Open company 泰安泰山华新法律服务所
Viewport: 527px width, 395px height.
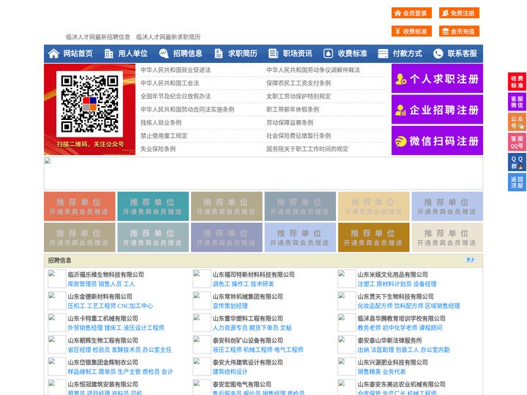(389, 340)
